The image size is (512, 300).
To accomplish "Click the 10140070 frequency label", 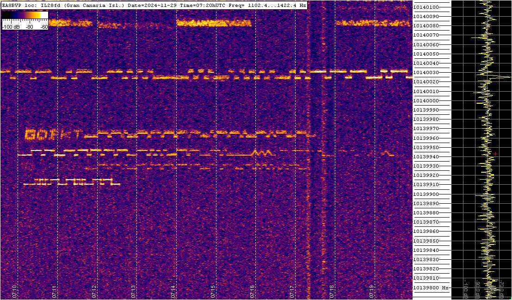I will pyautogui.click(x=426, y=35).
